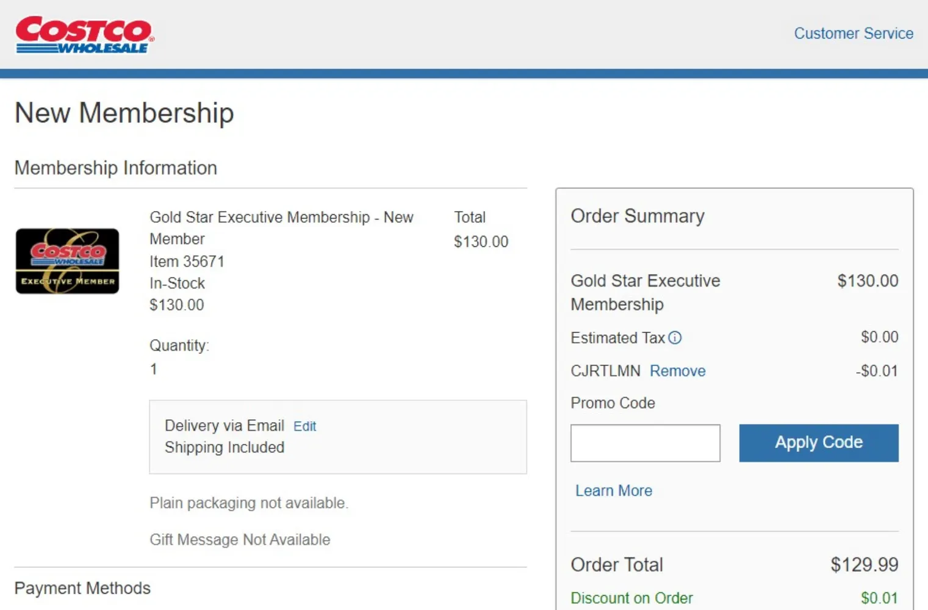The image size is (928, 610).
Task: Click the Estimated Tax $0.00 value
Action: click(x=880, y=337)
